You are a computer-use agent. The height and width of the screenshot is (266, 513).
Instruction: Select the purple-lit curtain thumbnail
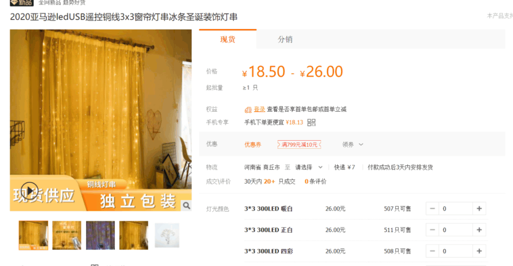(100, 235)
